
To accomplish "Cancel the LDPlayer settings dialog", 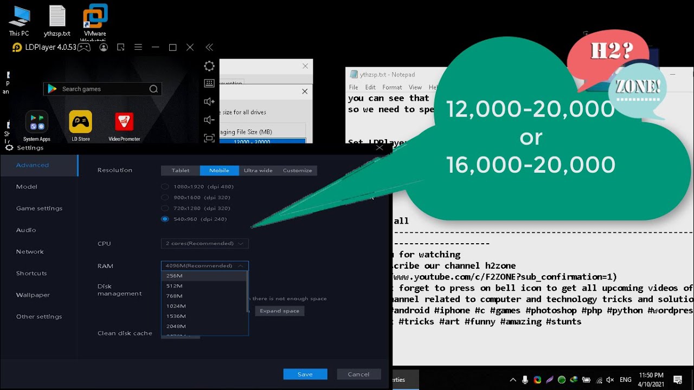I will [358, 374].
